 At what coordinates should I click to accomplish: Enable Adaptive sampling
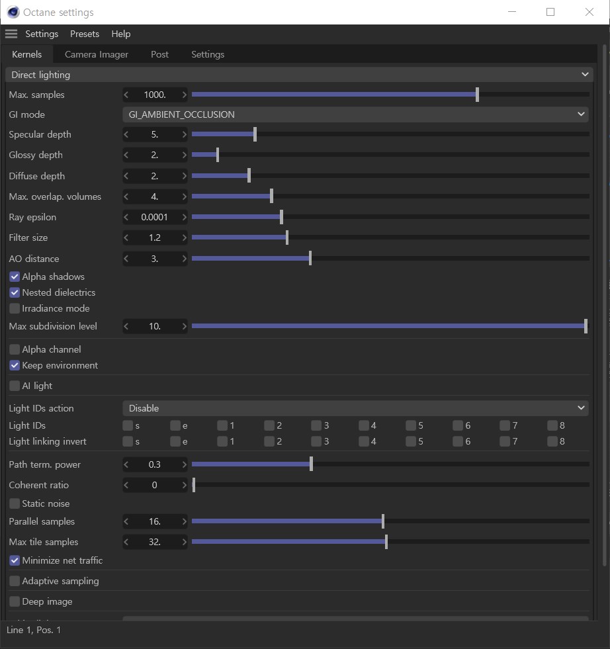[x=15, y=581]
